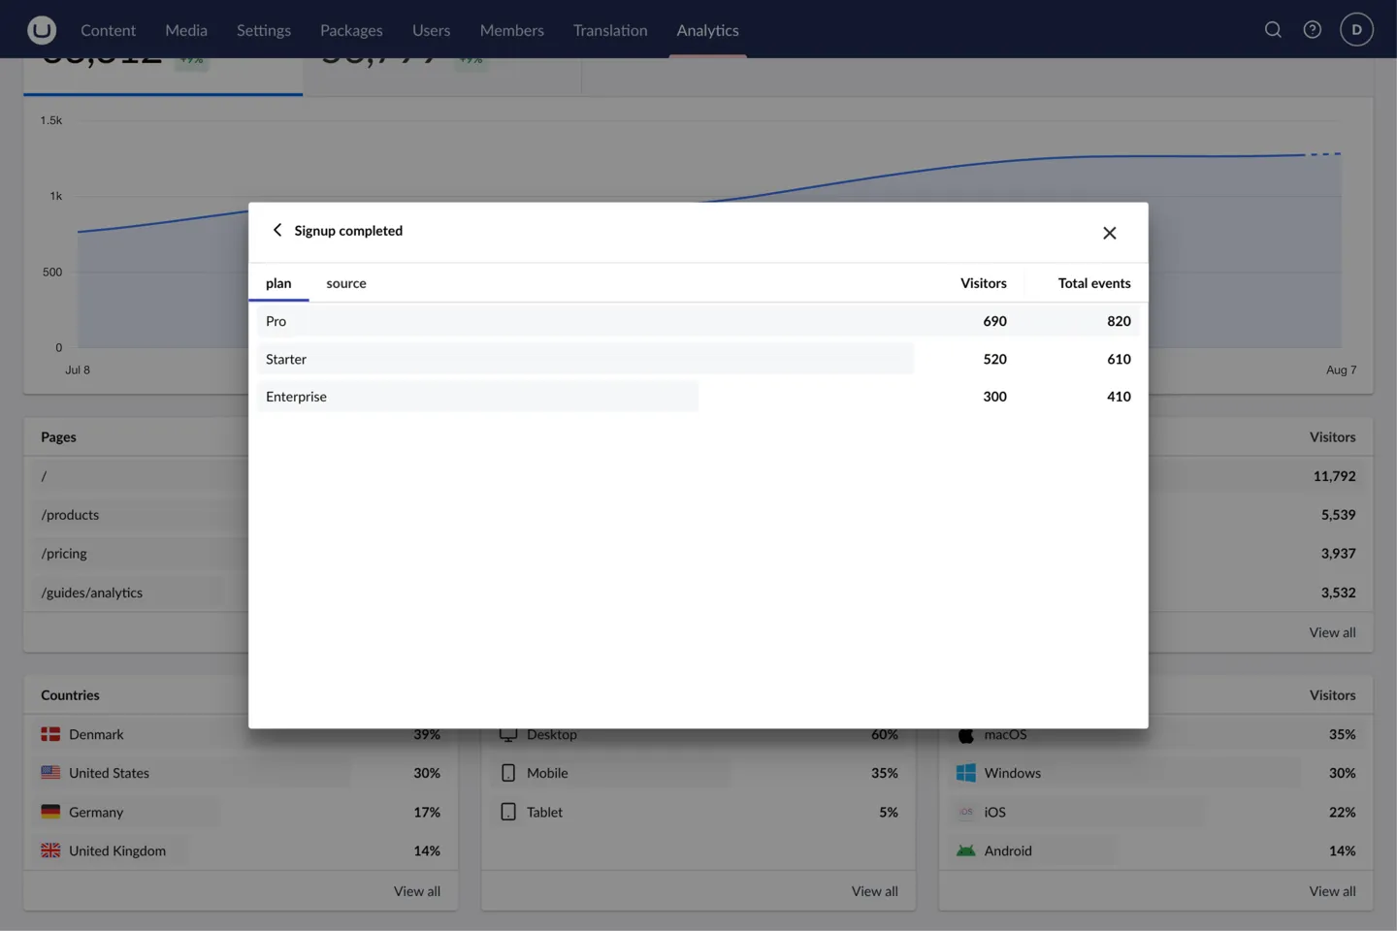The height and width of the screenshot is (931, 1397).
Task: Click the Umbraco logo icon
Action: (42, 30)
